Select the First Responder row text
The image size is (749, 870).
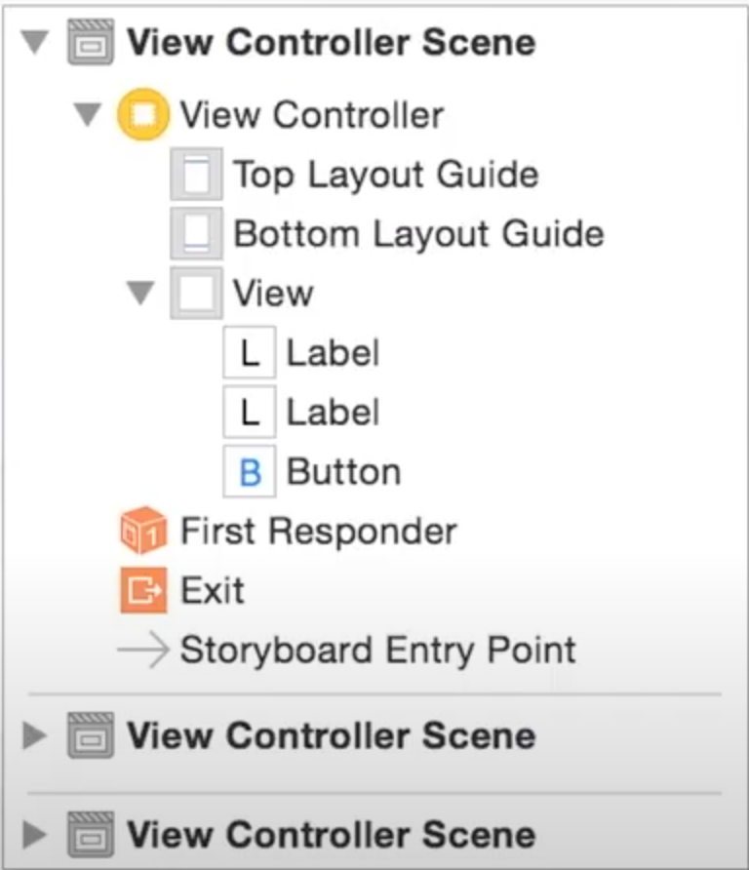[x=318, y=533]
